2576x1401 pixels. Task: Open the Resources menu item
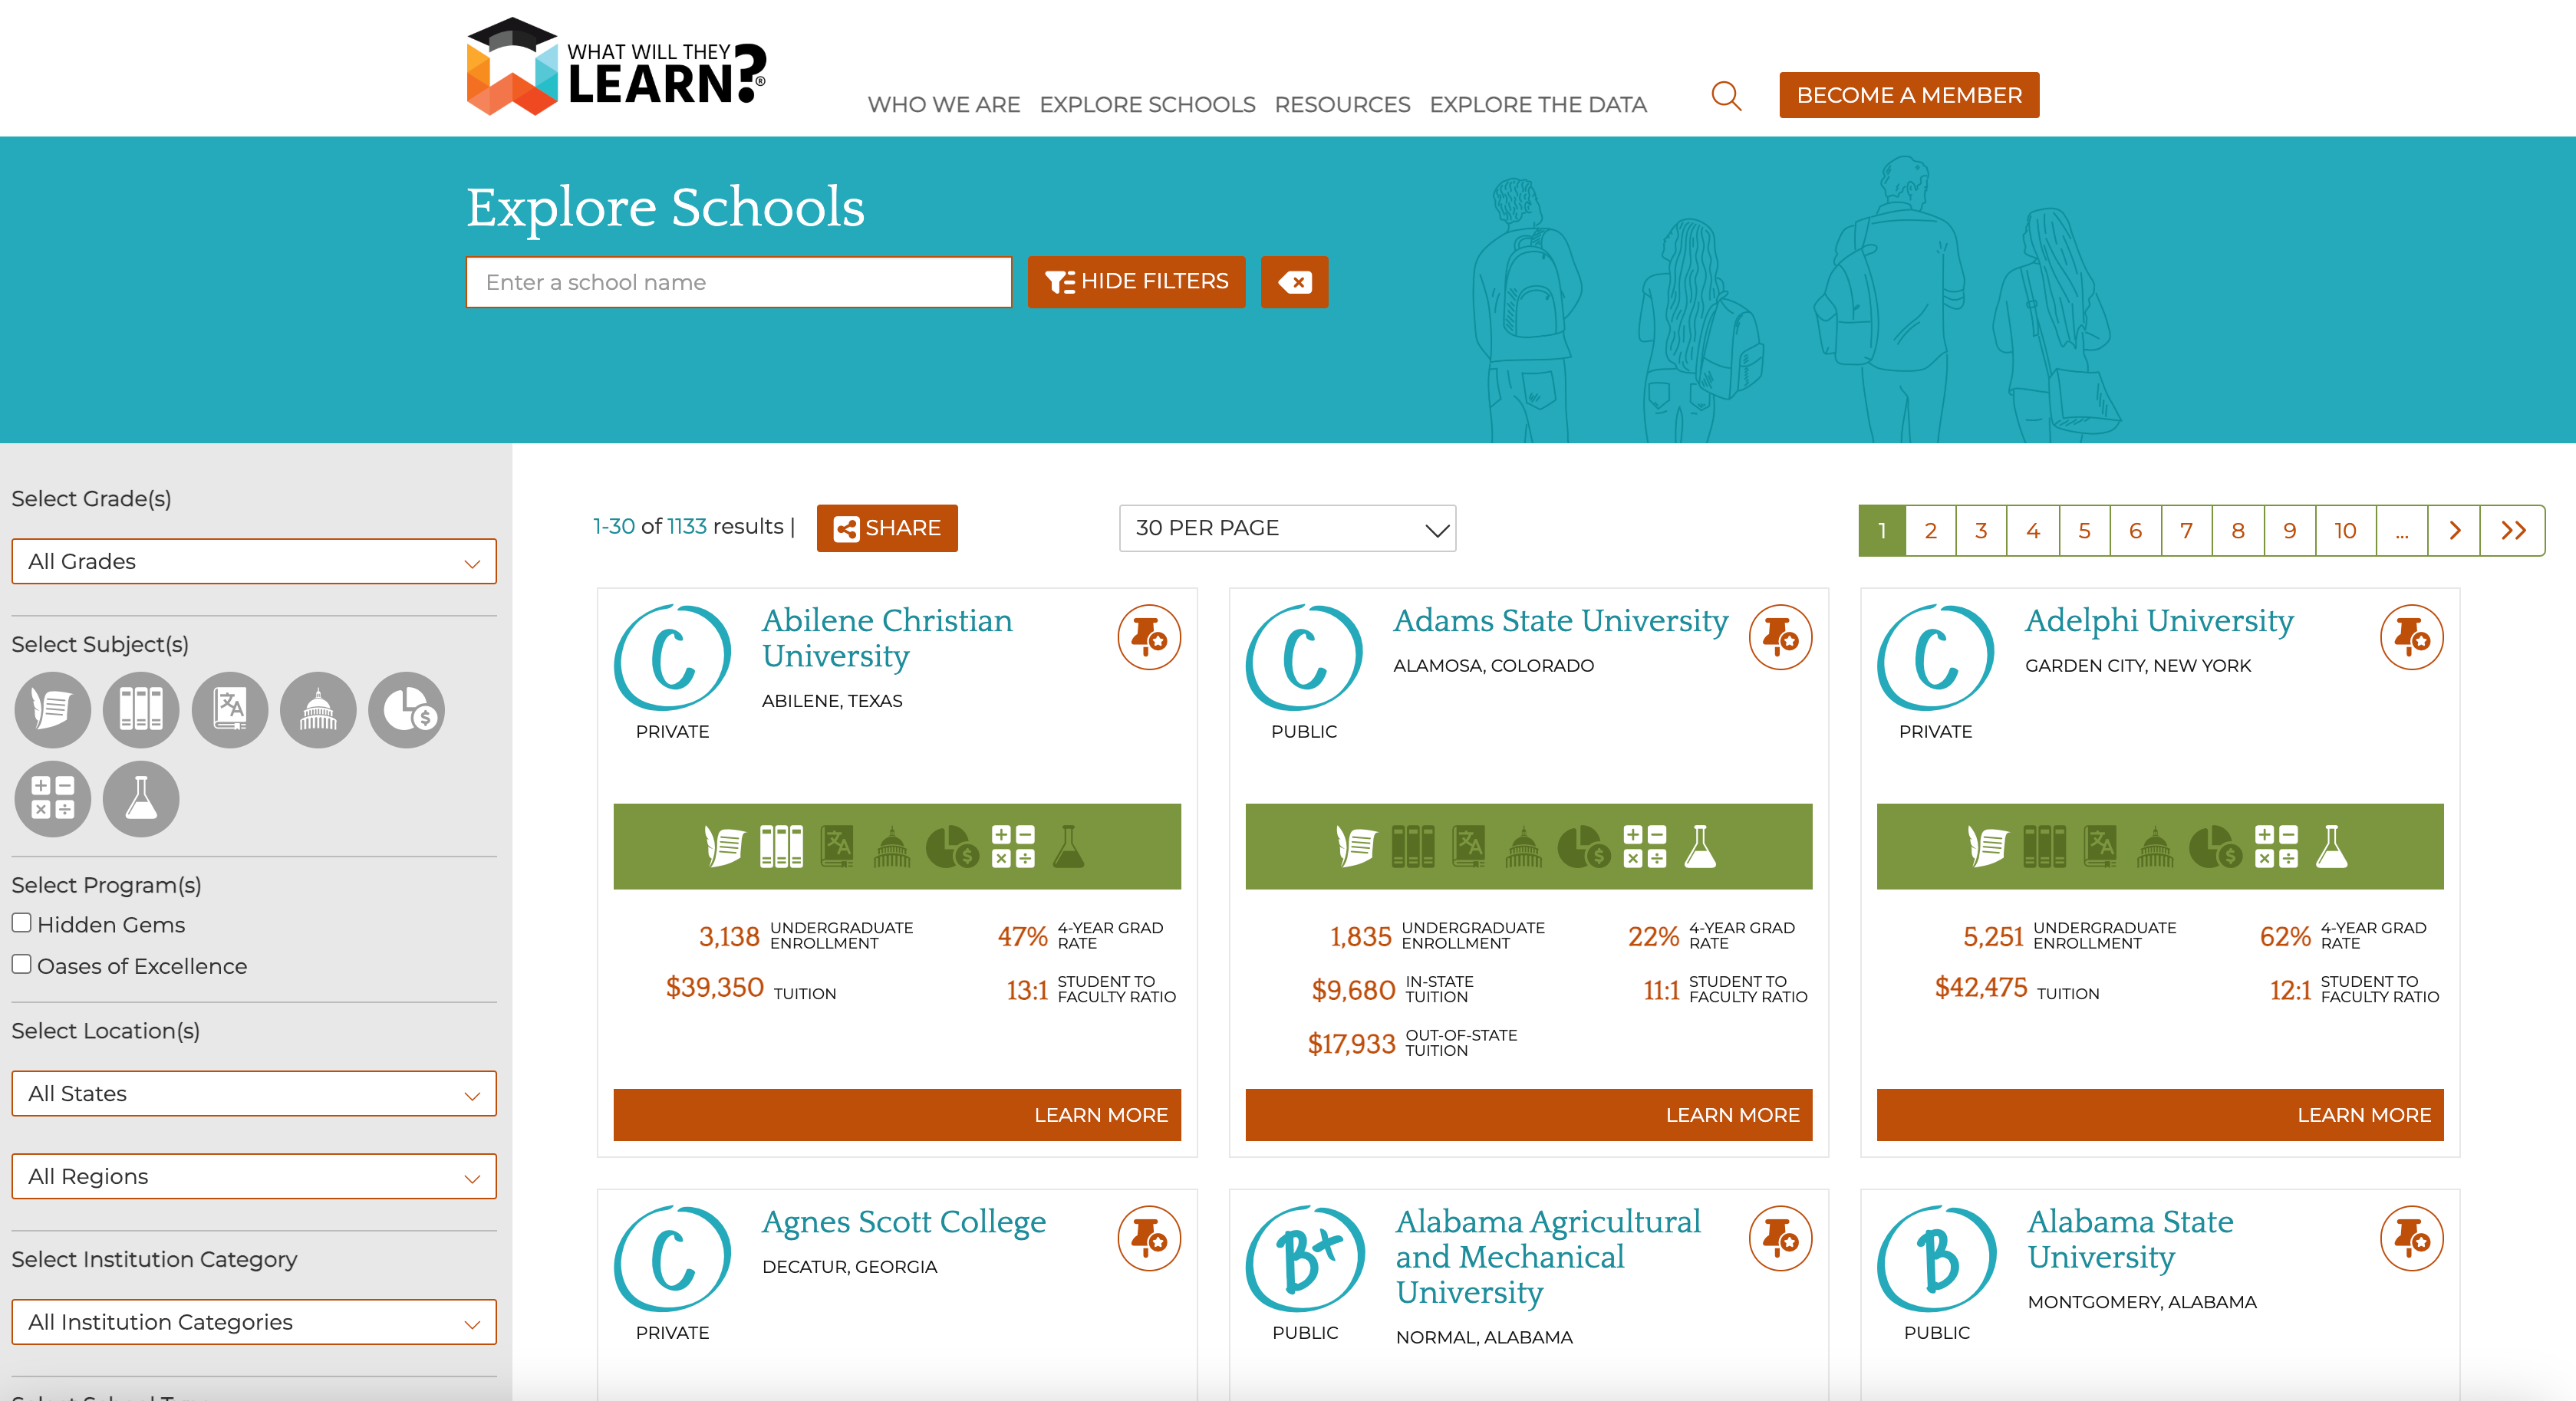[x=1341, y=105]
